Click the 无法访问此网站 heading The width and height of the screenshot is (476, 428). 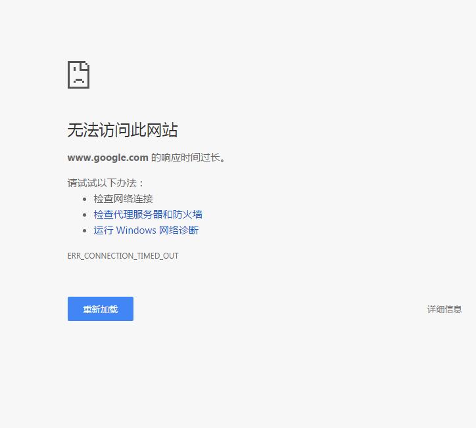coord(122,131)
